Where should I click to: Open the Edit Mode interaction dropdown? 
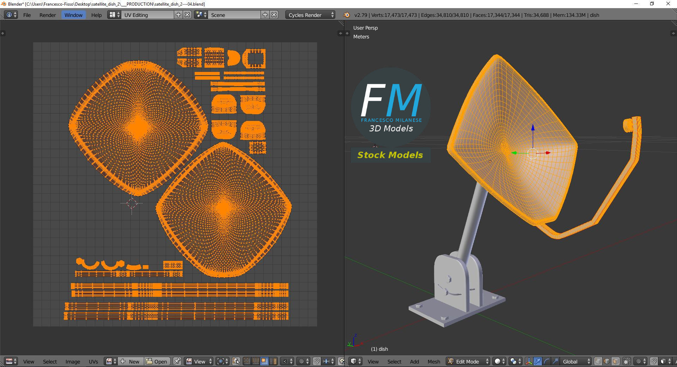click(468, 361)
